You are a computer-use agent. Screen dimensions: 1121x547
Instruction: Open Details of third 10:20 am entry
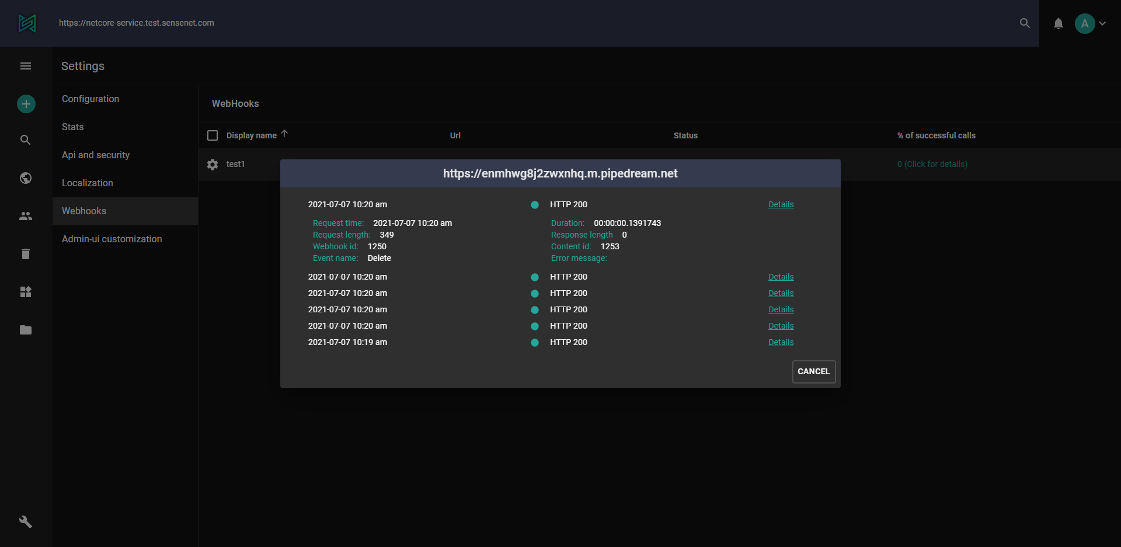coord(781,293)
